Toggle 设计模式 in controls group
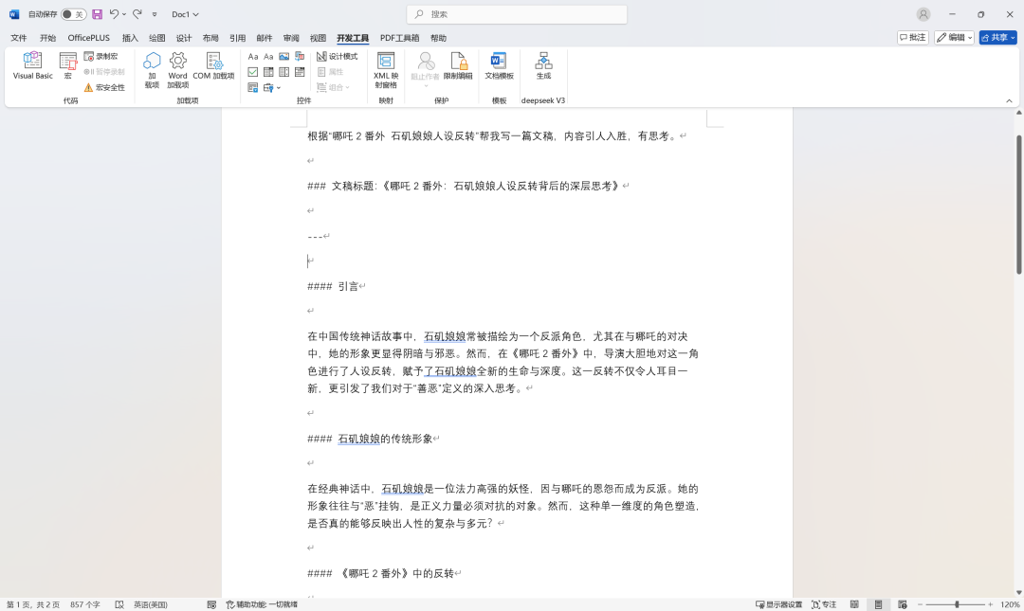This screenshot has height=611, width=1024. click(x=337, y=57)
